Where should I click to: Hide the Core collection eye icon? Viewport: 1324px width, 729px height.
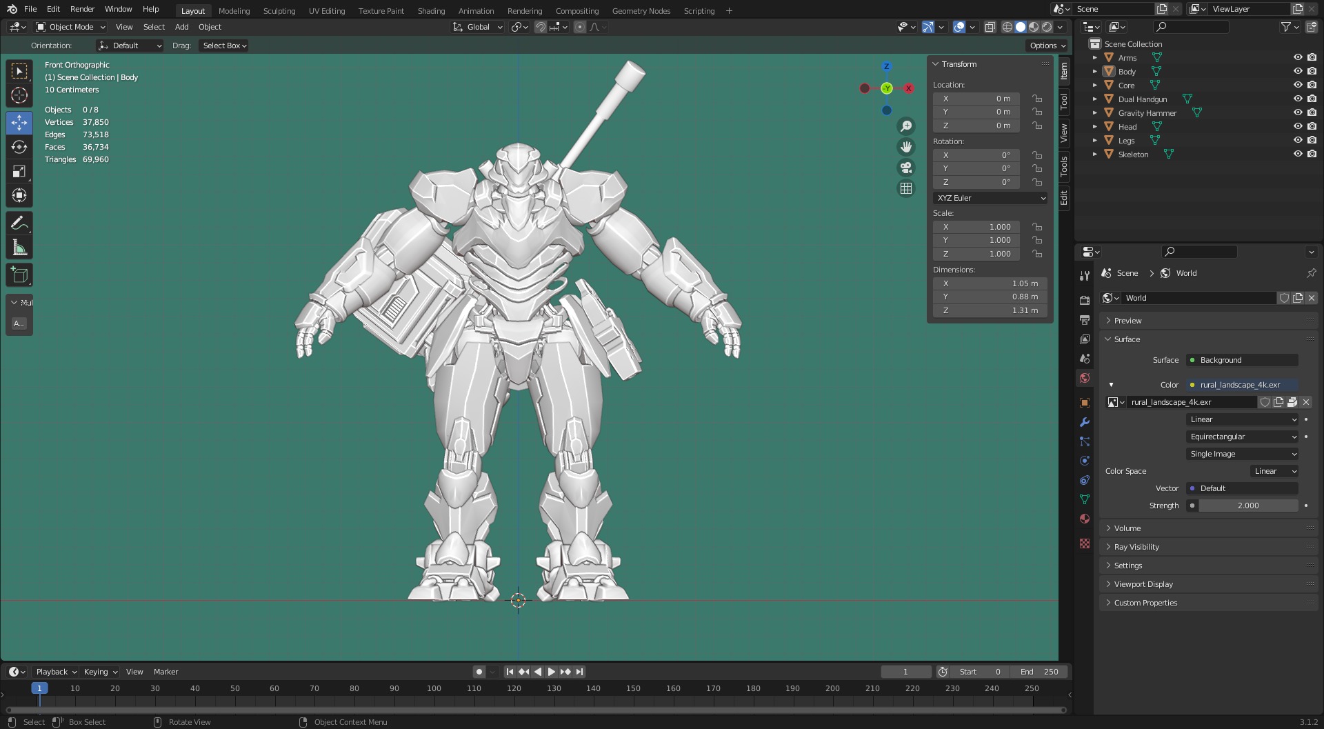(1298, 85)
